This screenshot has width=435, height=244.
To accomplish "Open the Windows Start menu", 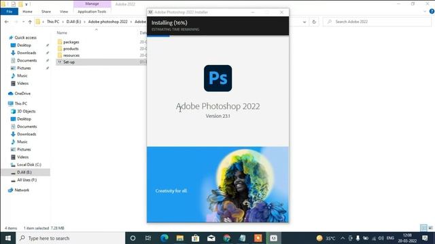I will 7,238.
